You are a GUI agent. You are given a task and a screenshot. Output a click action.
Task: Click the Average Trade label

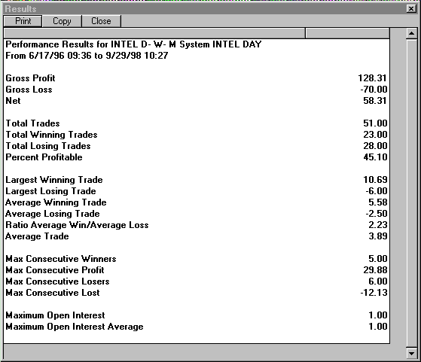[x=38, y=236]
